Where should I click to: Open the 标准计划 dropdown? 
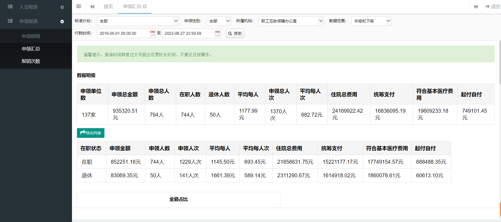[138, 21]
